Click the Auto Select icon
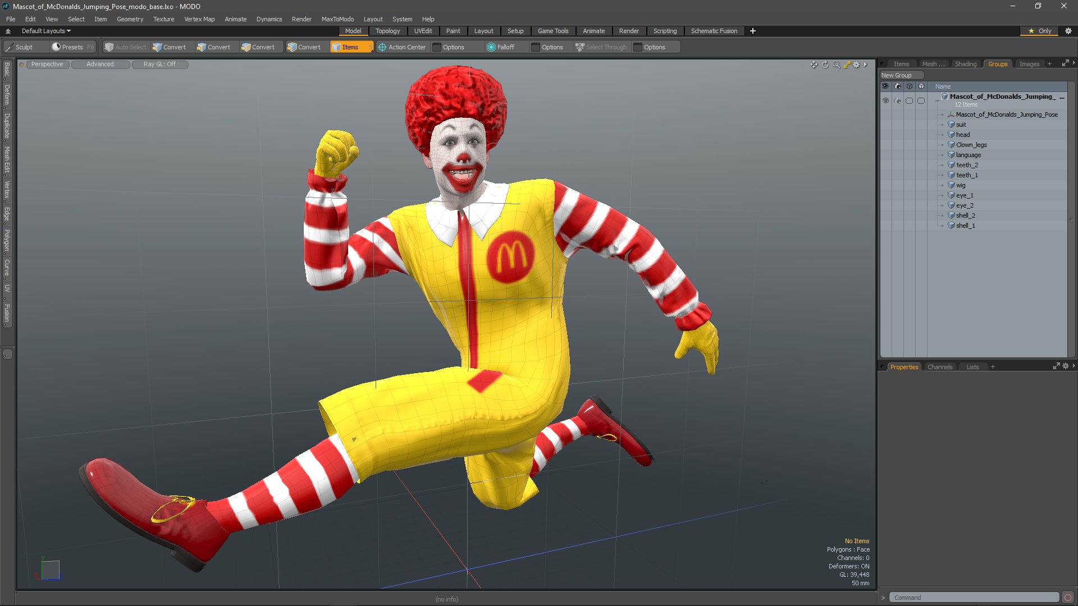The width and height of the screenshot is (1078, 606). coord(109,47)
